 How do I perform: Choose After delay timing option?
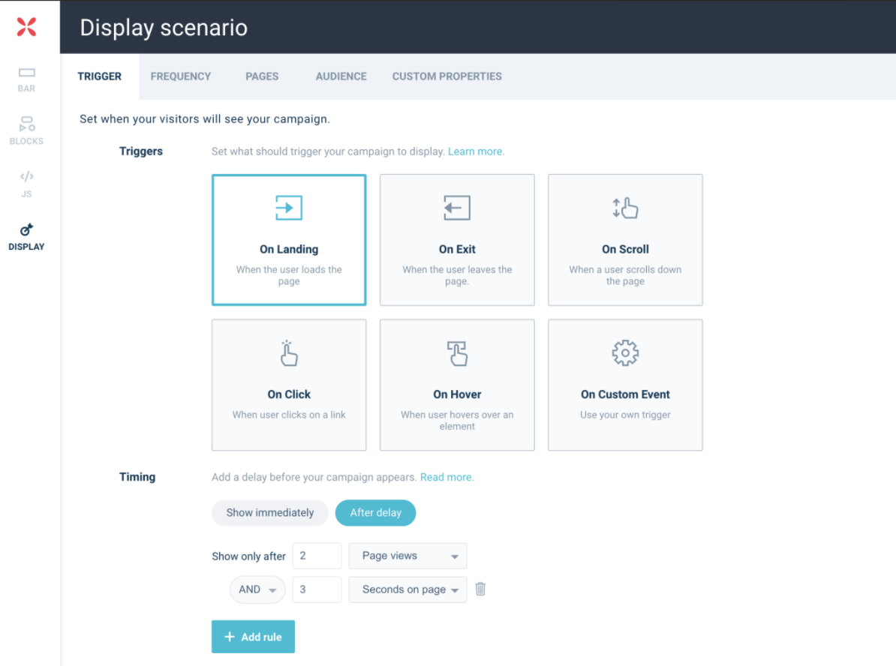pos(375,512)
